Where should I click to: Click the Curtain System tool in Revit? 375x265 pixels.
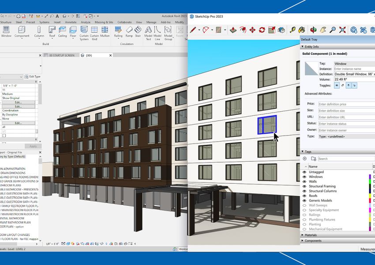click(x=84, y=33)
